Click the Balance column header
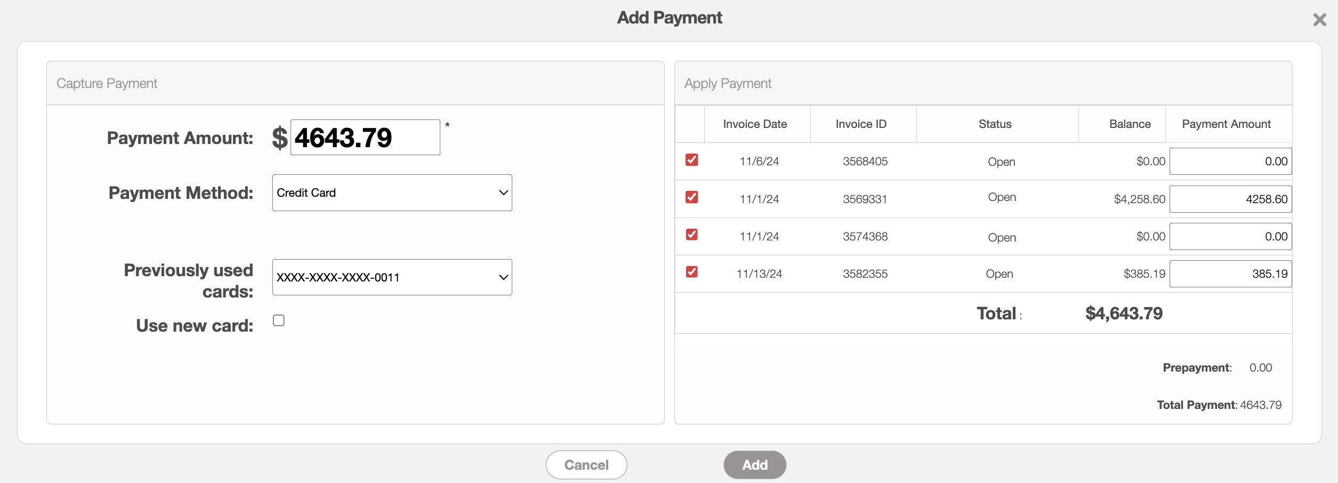The width and height of the screenshot is (1338, 483). (1130, 124)
